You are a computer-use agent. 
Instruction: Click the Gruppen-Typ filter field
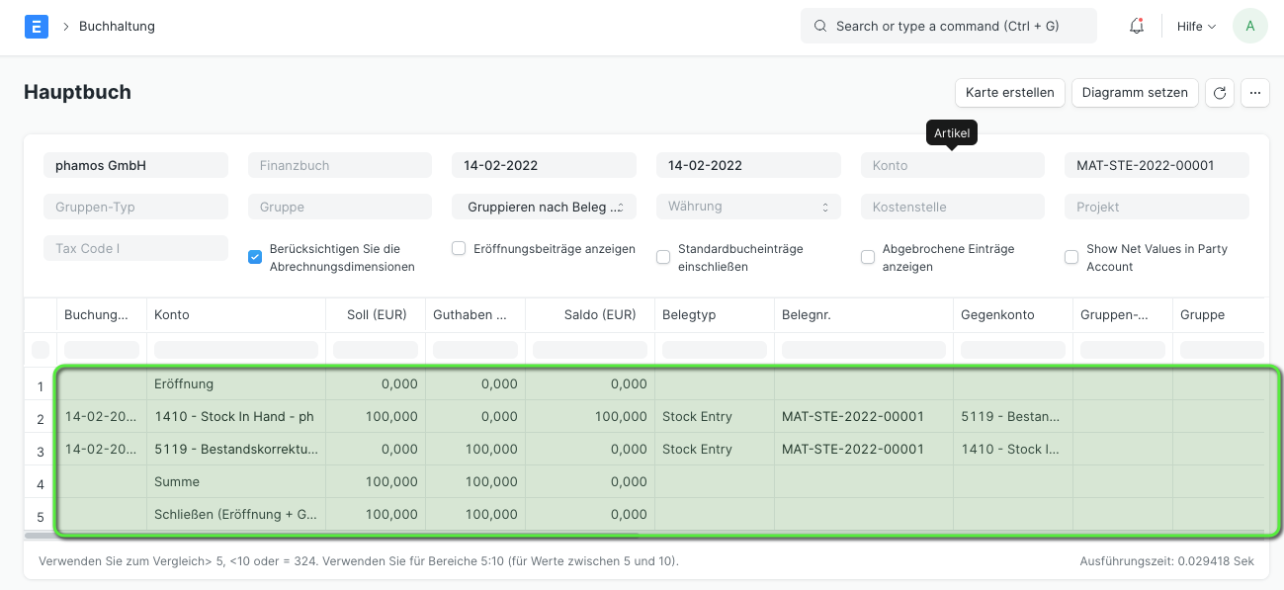[135, 207]
